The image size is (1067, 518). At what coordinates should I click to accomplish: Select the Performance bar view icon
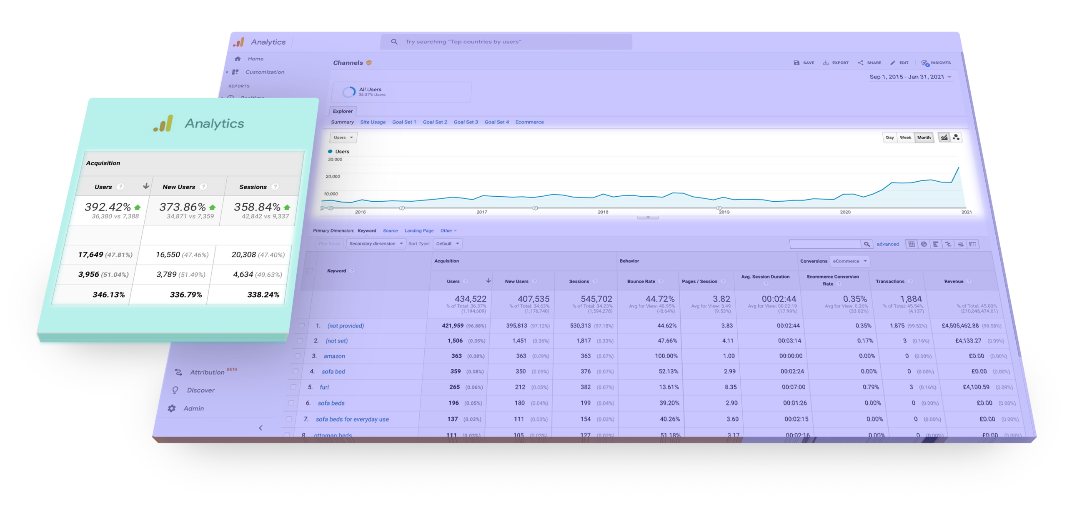point(935,244)
